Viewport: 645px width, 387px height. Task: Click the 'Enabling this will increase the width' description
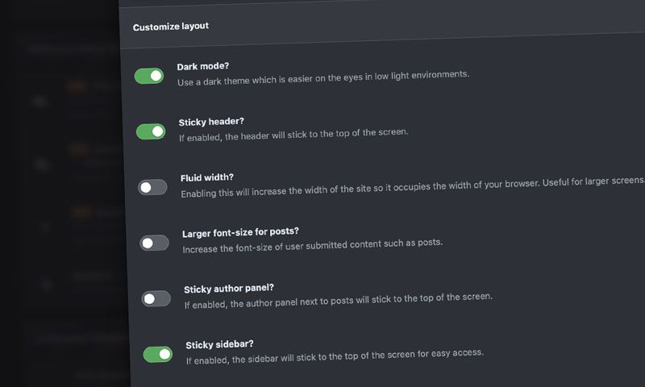pos(413,187)
